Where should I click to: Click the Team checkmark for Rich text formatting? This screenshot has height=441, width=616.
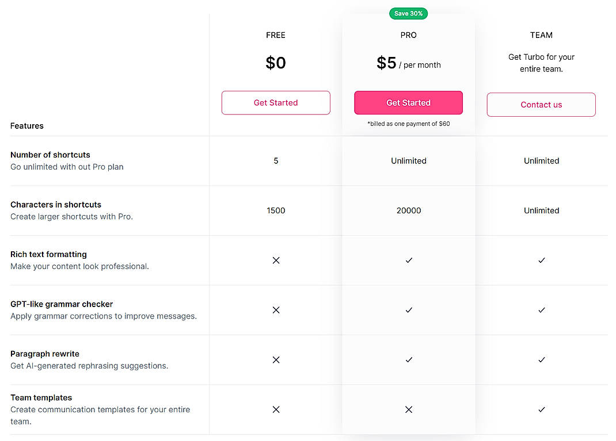pos(542,260)
